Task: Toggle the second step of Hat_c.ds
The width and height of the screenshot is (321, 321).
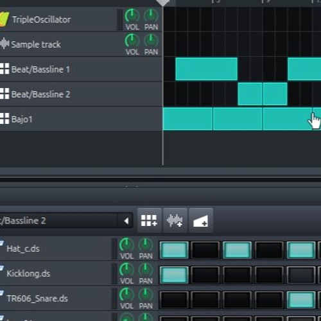Action: click(x=205, y=250)
